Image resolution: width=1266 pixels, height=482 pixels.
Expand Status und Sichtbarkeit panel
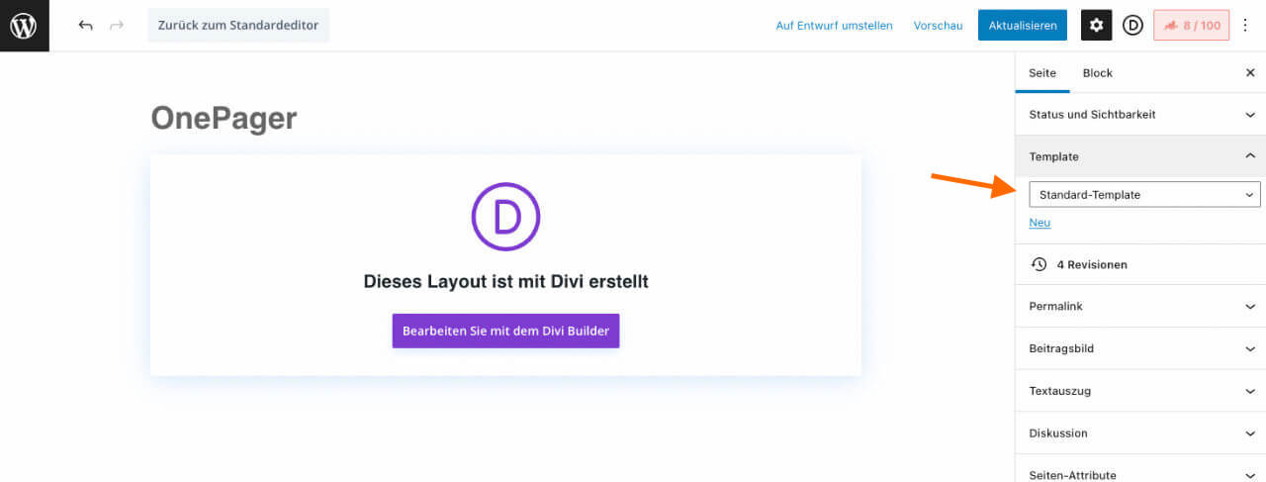coord(1140,115)
